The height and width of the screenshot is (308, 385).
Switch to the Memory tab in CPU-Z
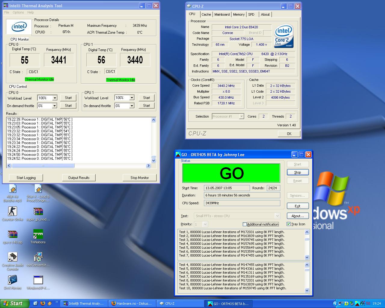point(239,14)
